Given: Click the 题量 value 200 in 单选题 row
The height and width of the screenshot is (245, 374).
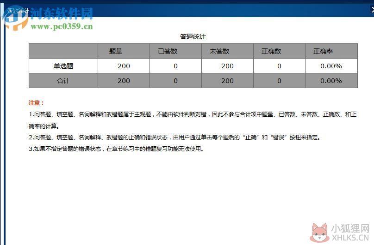Looking at the screenshot, I should coord(124,66).
